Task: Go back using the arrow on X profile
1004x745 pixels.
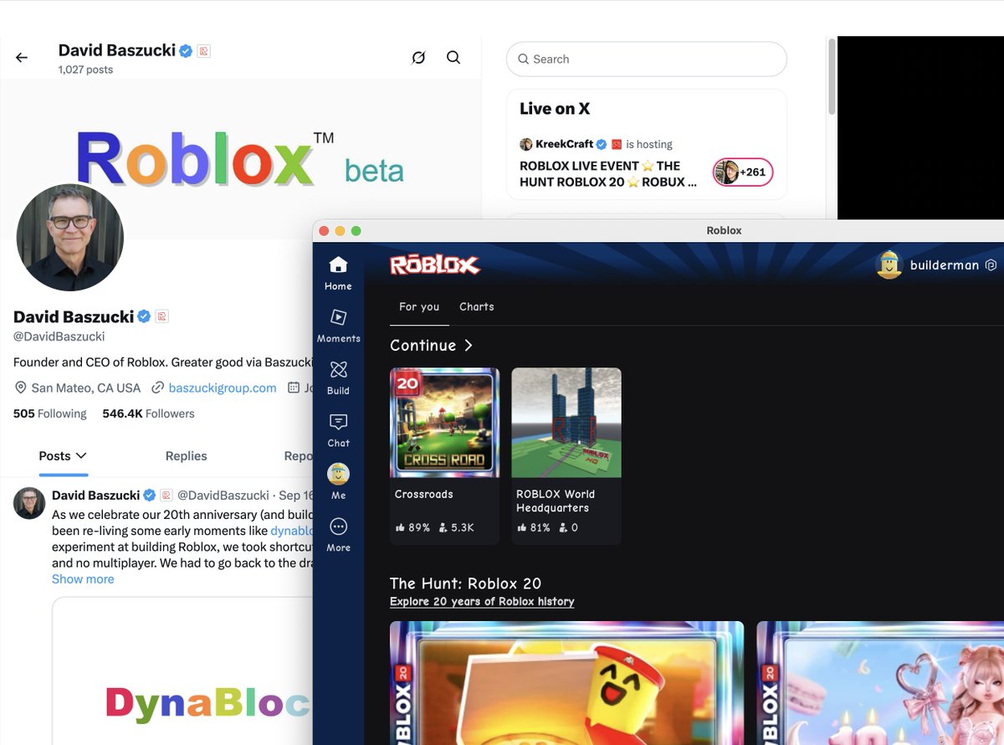Action: pyautogui.click(x=22, y=58)
